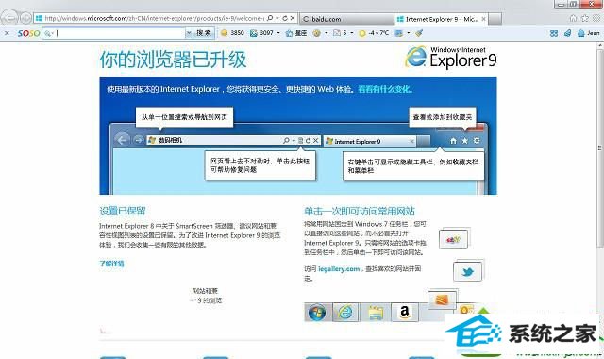The image size is (604, 359).
Task: Click the Stop loading X in address bar
Action: tap(293, 18)
